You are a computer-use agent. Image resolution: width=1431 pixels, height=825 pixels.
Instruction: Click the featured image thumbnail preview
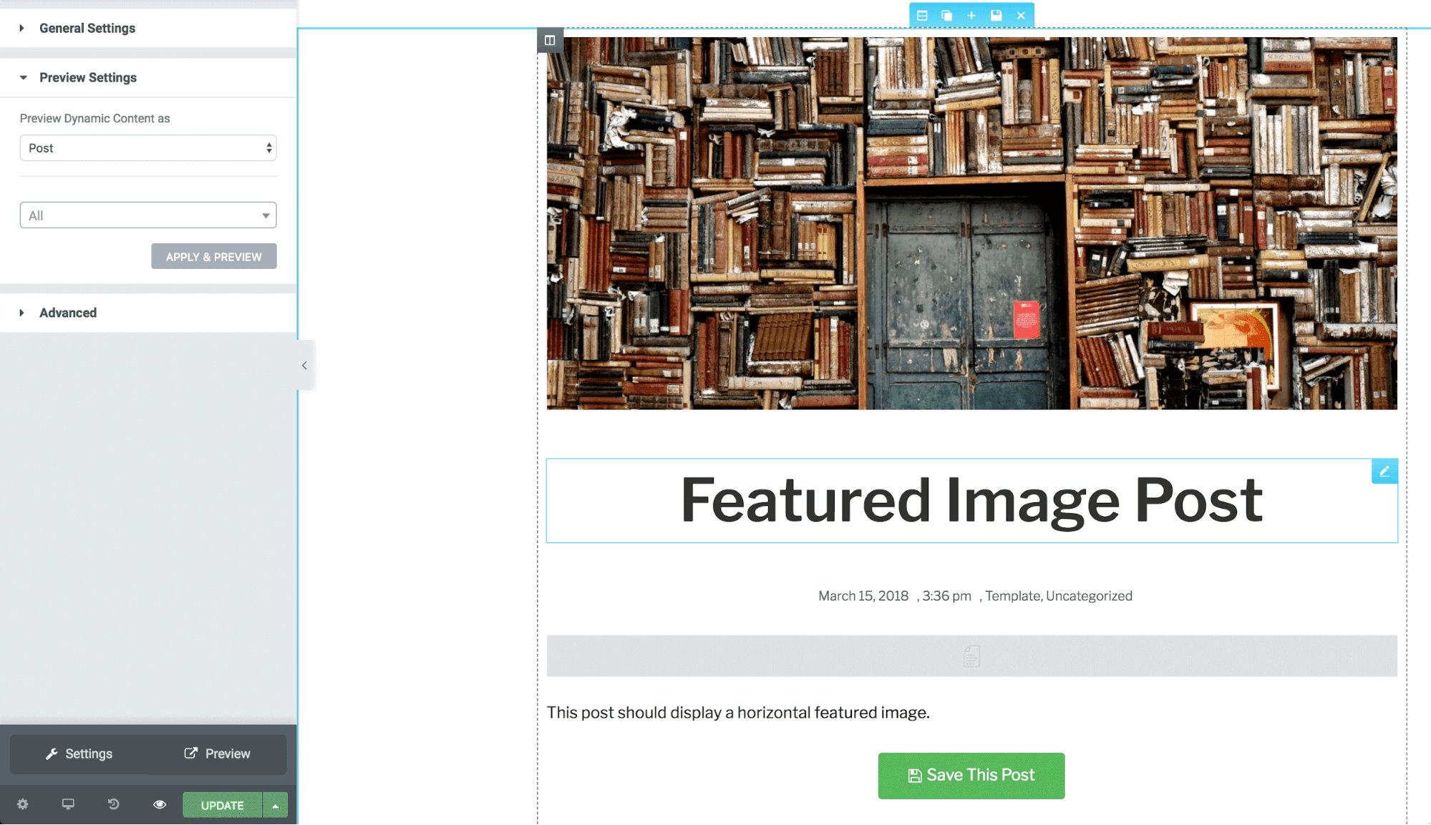pyautogui.click(x=971, y=220)
